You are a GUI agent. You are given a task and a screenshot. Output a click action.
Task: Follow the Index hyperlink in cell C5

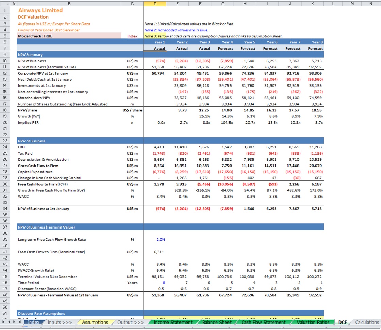132,36
